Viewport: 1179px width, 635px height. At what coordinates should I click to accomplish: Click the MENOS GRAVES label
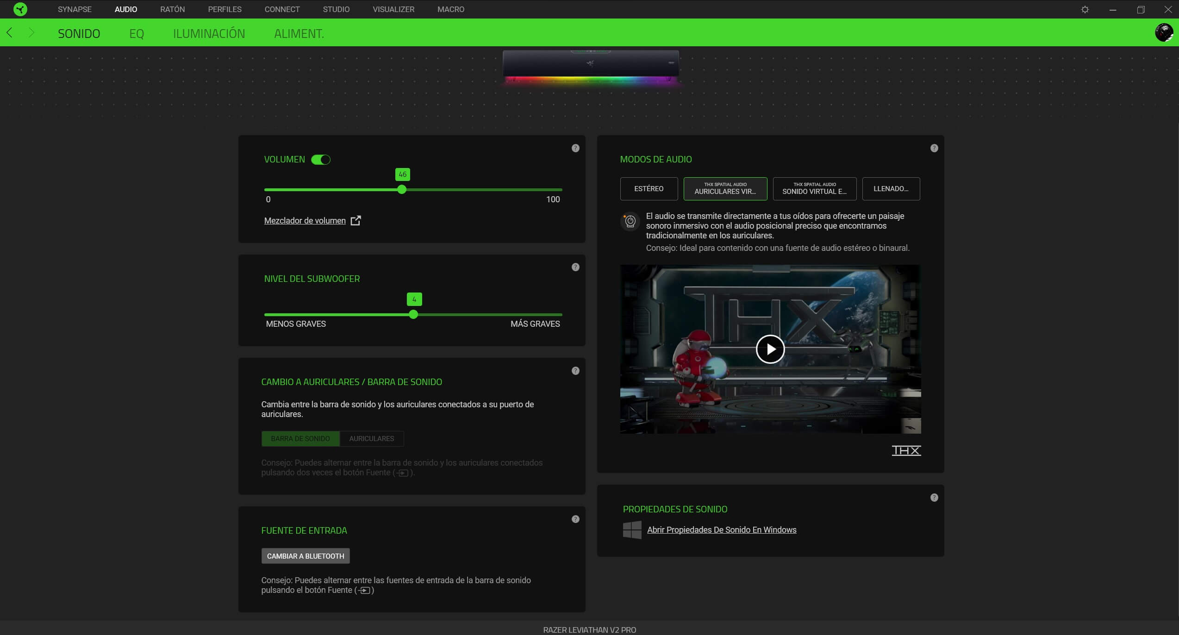[296, 324]
